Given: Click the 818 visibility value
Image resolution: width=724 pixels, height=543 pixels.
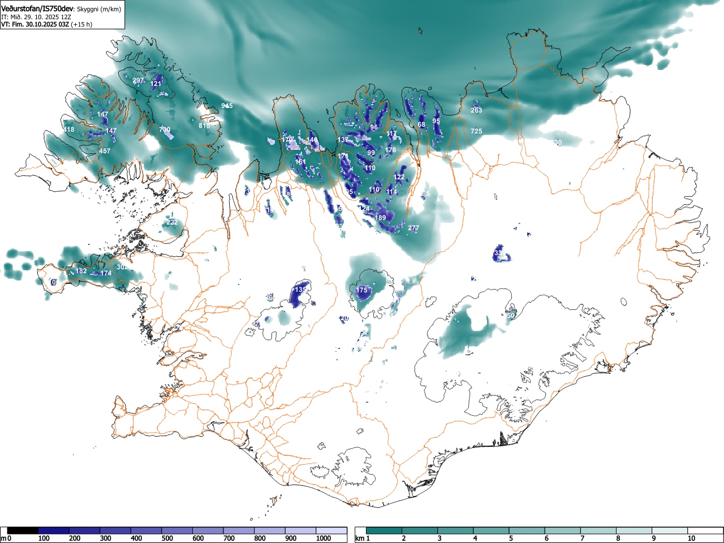Looking at the screenshot, I should [204, 126].
